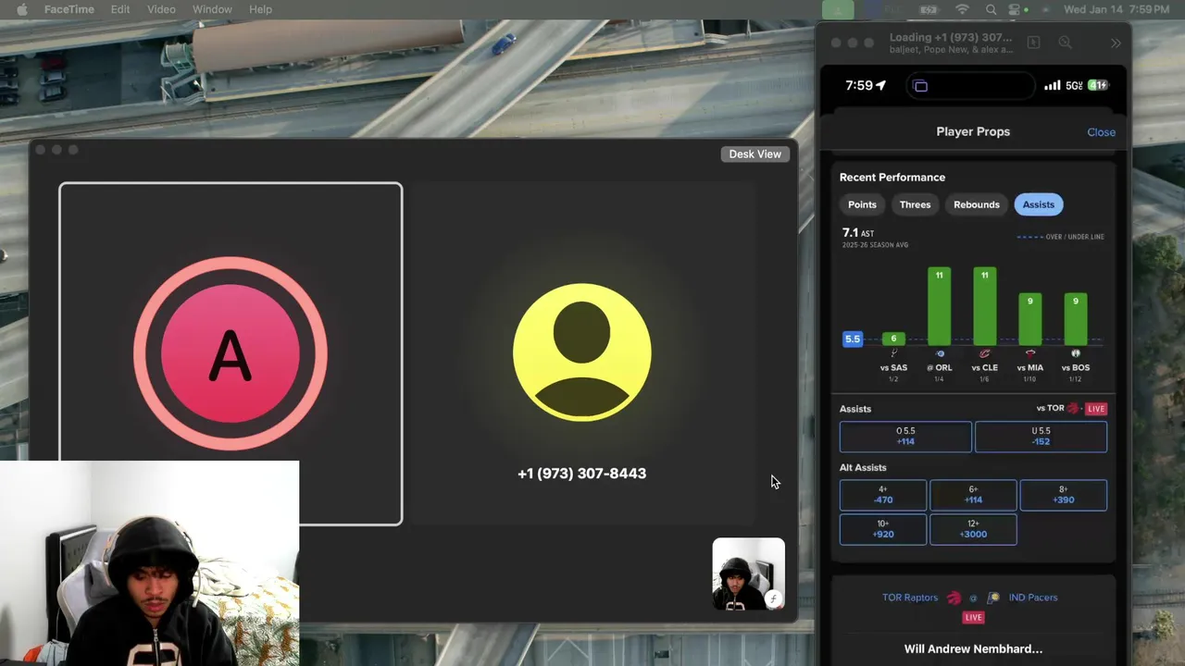This screenshot has width=1185, height=666.
Task: Tap the SAS team logo
Action: point(893,353)
